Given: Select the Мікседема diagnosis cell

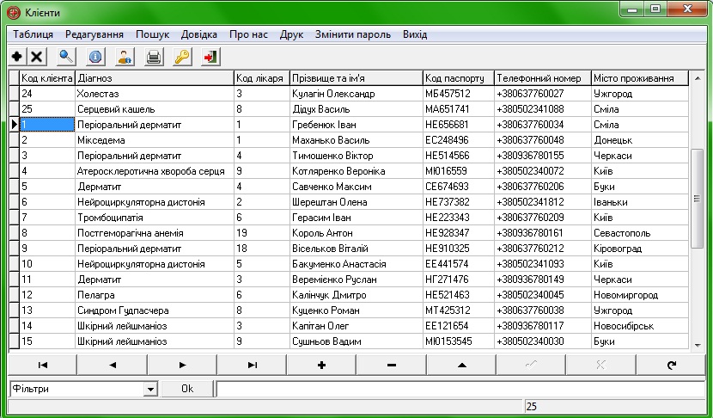Looking at the screenshot, I should (154, 140).
